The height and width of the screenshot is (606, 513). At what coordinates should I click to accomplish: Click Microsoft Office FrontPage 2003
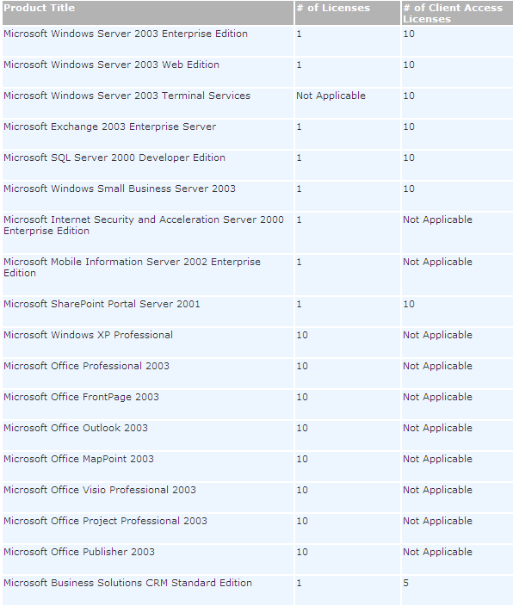click(x=81, y=397)
